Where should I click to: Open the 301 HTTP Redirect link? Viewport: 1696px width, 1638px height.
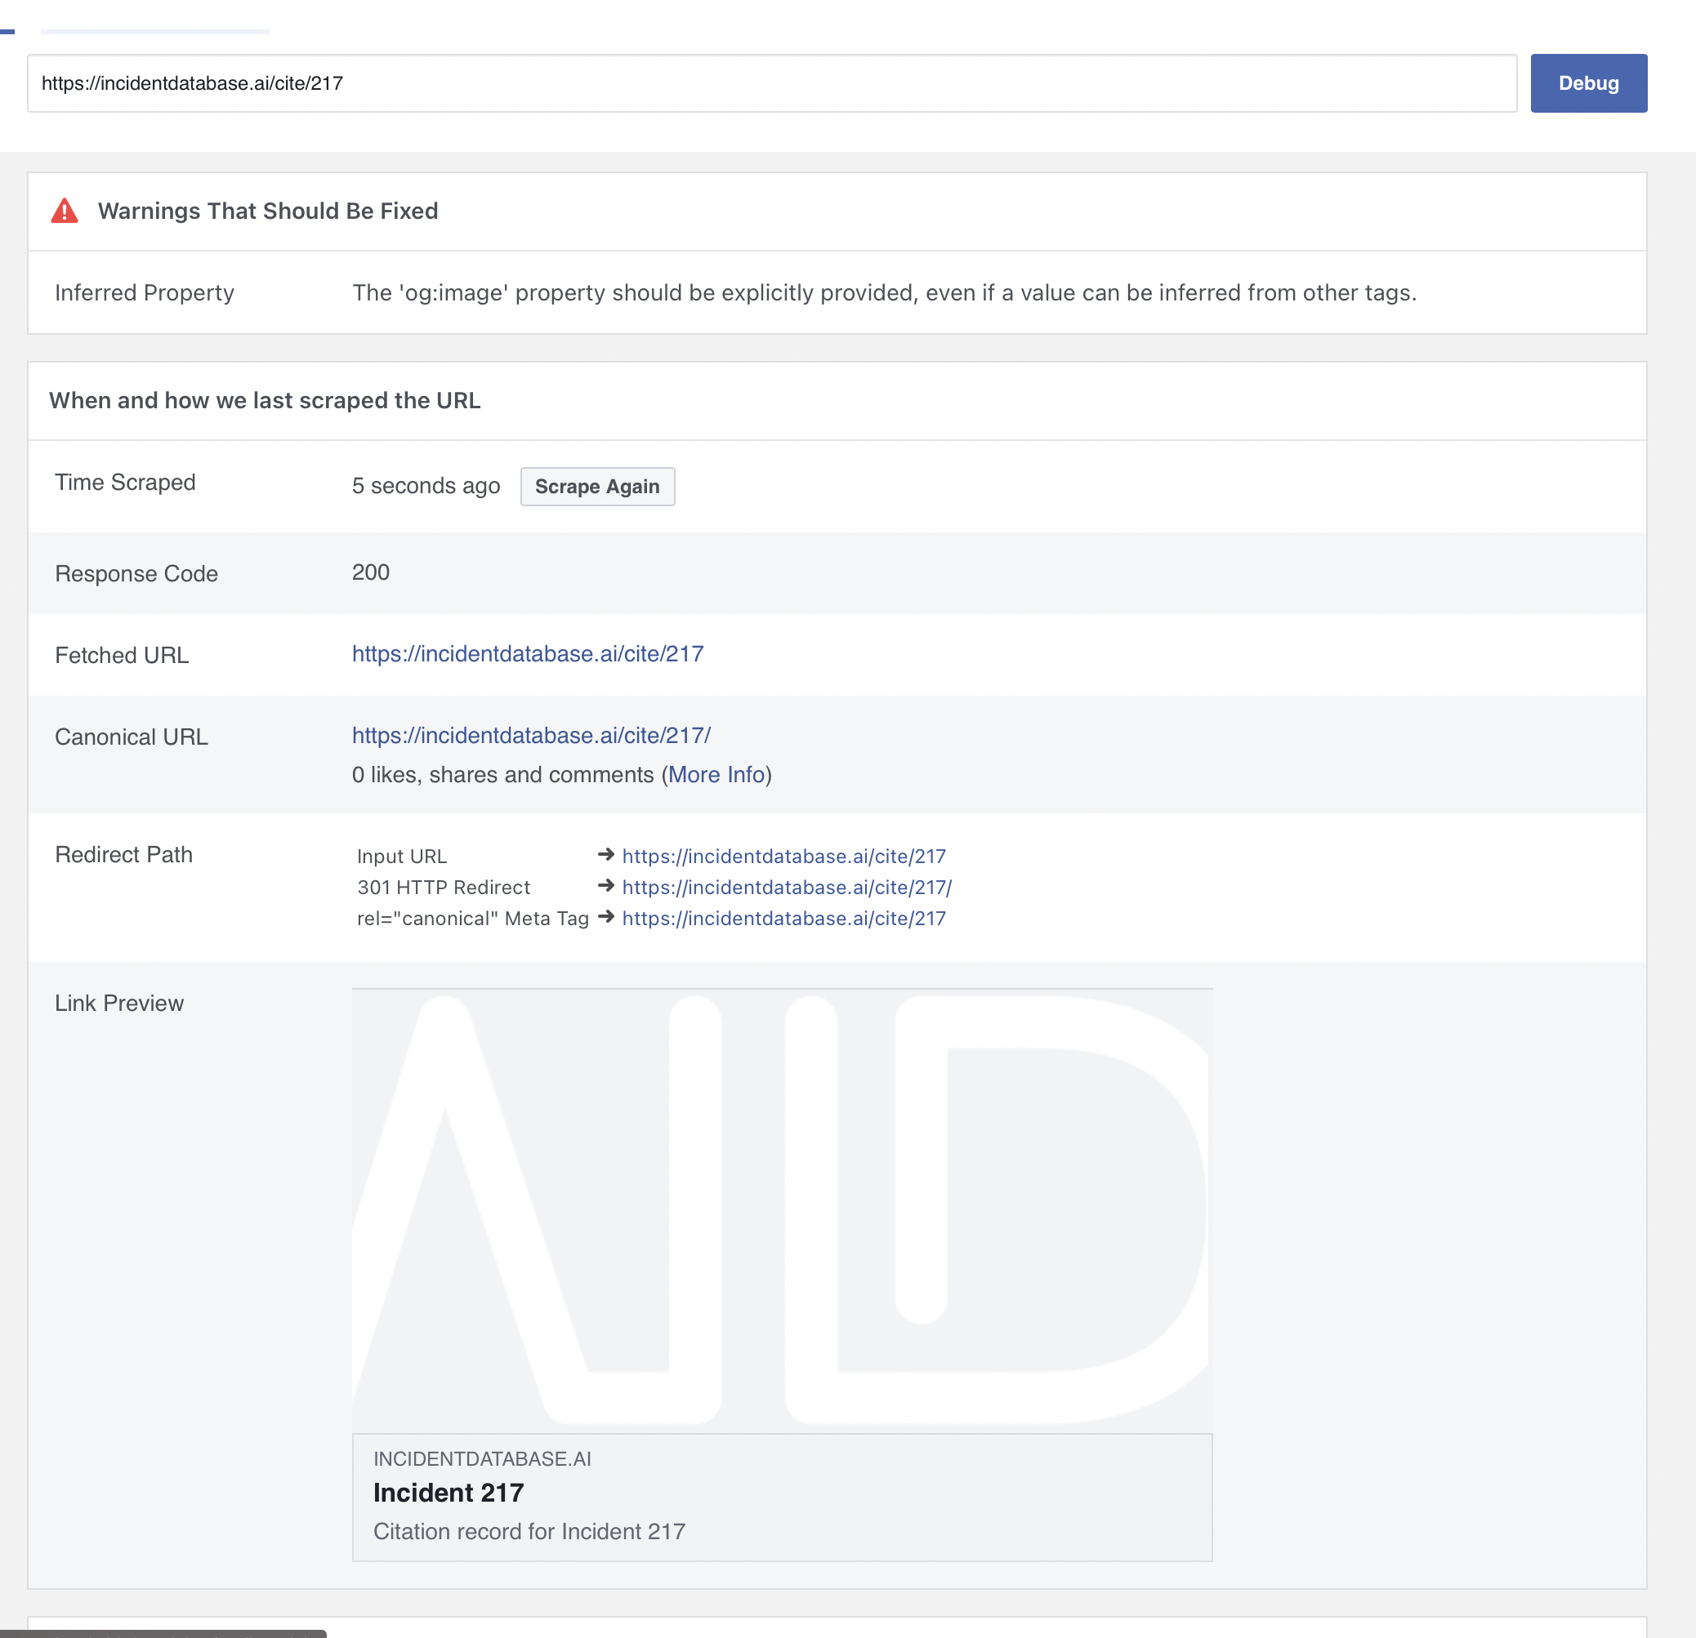[787, 888]
